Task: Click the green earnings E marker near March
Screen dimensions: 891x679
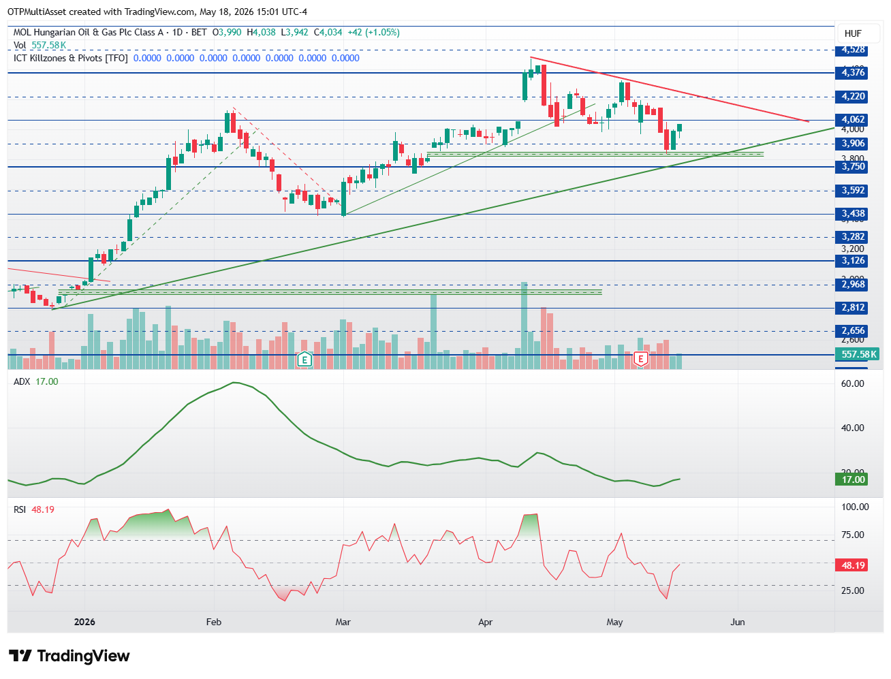Action: point(304,359)
